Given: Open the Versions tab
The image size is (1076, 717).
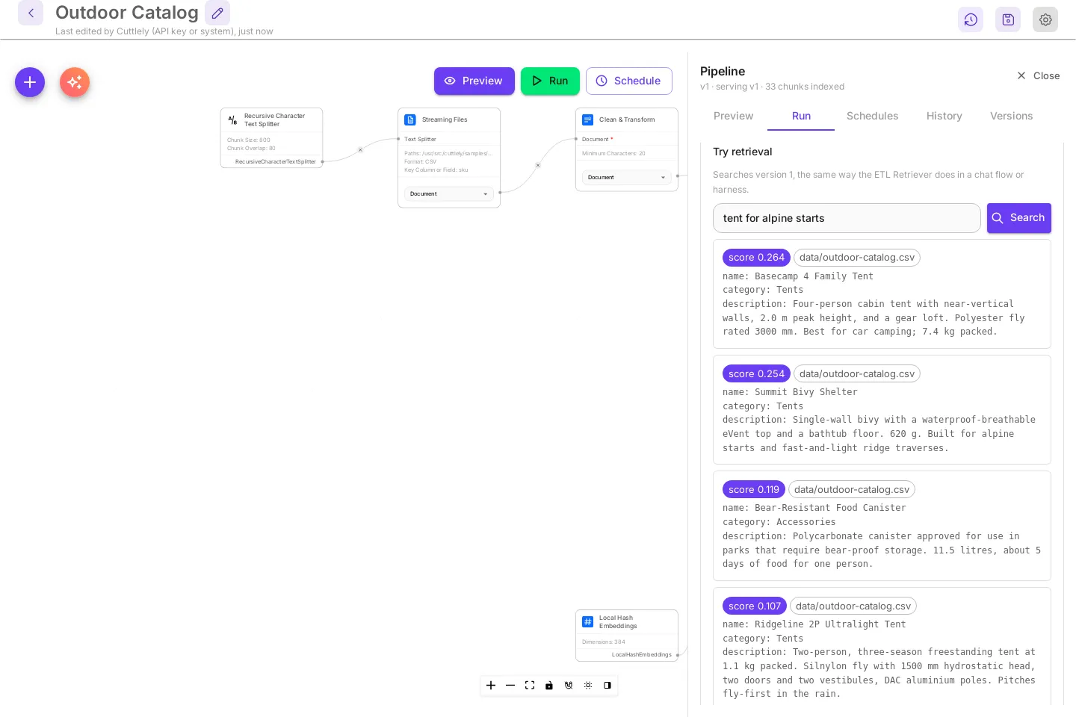Looking at the screenshot, I should (x=1011, y=116).
